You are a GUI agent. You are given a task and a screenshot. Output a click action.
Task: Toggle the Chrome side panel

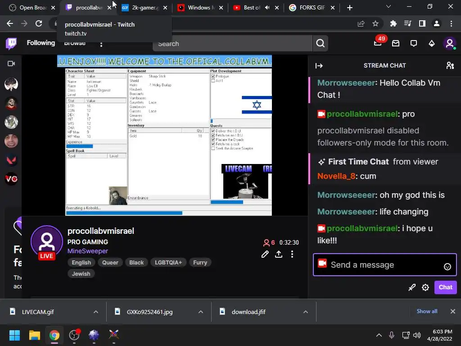[x=422, y=23]
